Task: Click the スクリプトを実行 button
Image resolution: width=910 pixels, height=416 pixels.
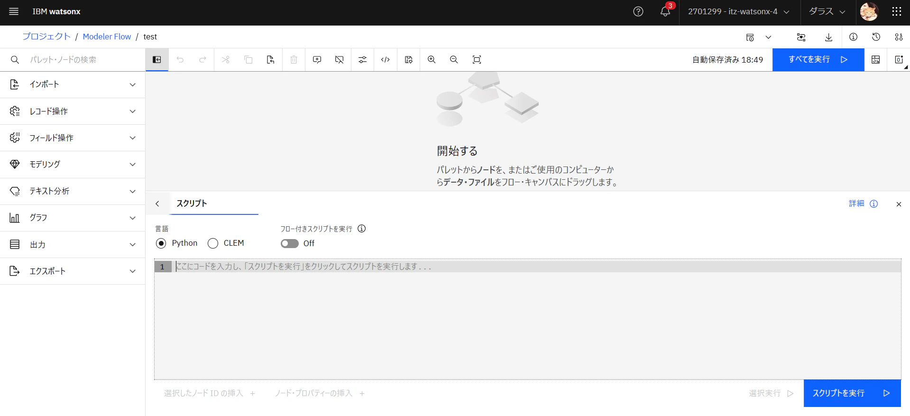Action: 852,393
